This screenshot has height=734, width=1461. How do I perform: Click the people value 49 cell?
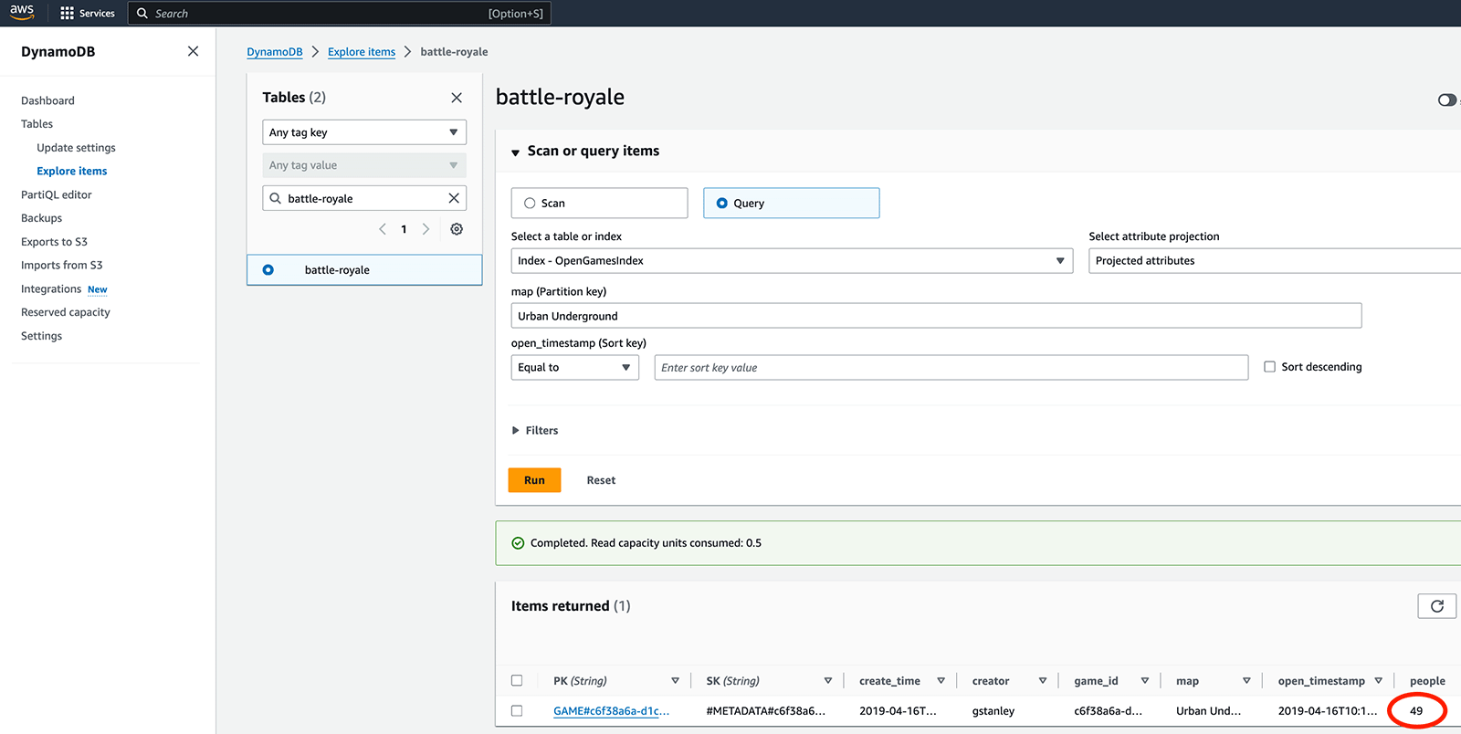coord(1416,711)
